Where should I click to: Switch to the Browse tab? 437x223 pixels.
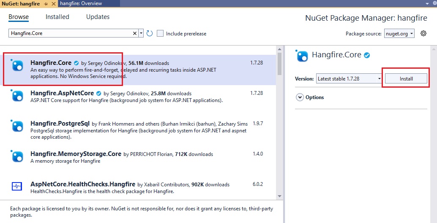[19, 17]
